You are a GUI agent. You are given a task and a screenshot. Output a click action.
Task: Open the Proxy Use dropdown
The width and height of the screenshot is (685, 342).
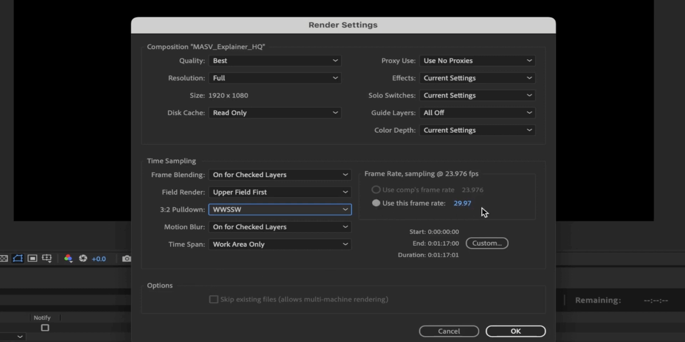[x=477, y=60]
